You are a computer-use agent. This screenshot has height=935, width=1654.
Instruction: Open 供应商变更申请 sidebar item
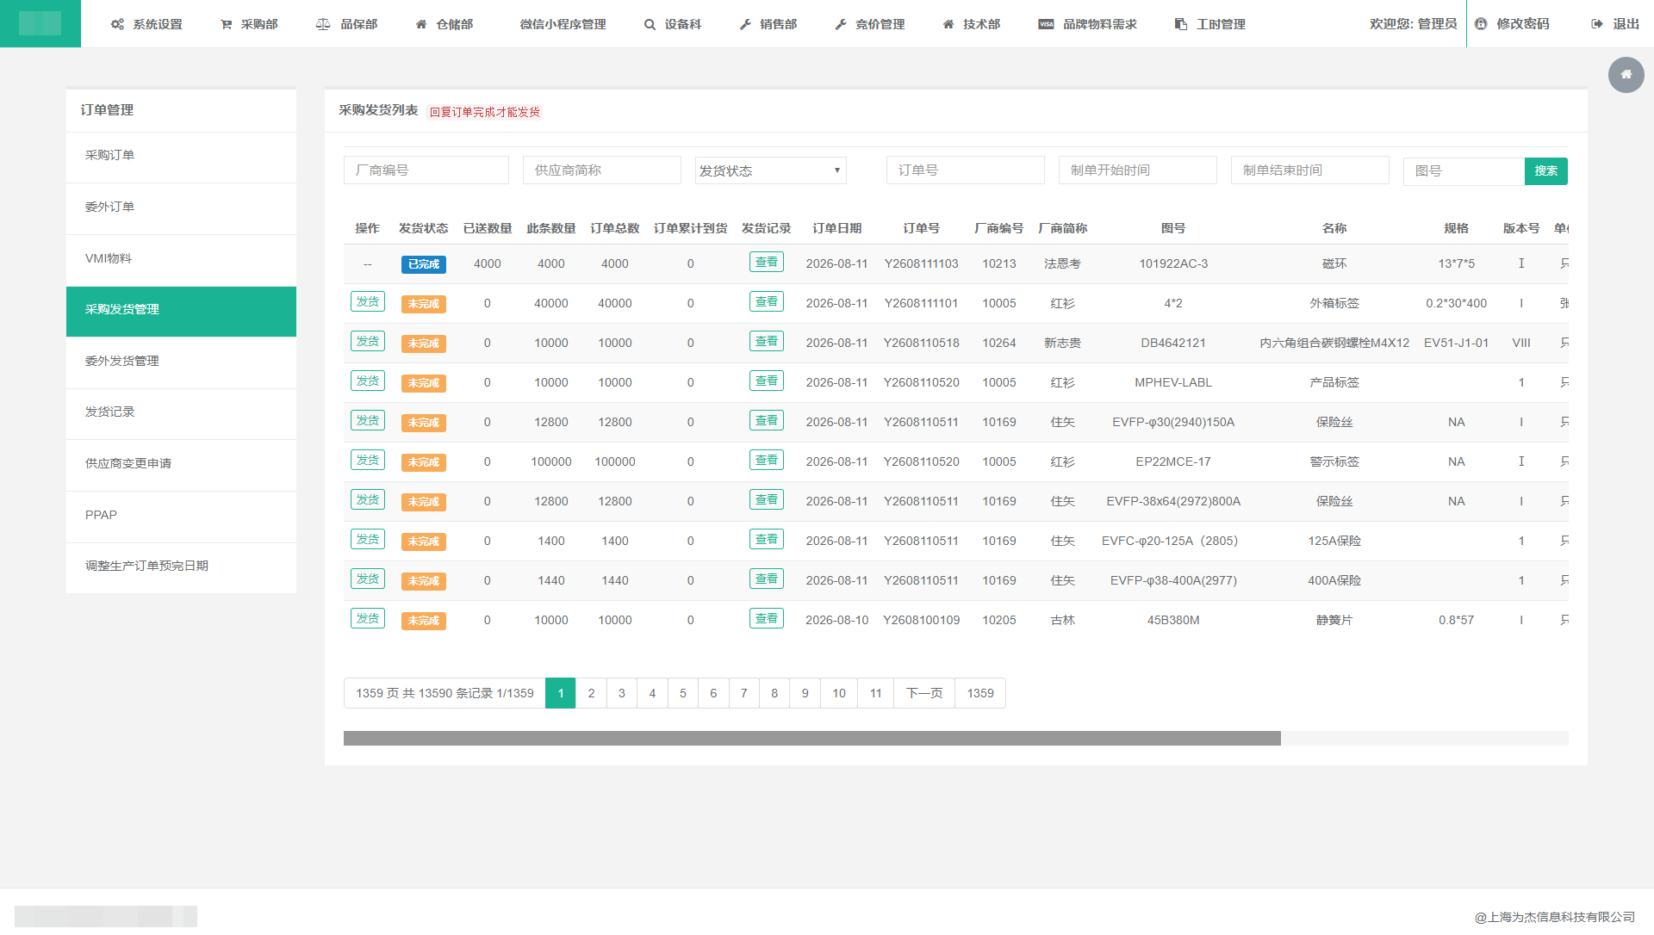pyautogui.click(x=181, y=464)
